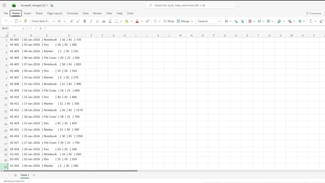
Task: Click the AutoSum sigma icon
Action: click(311, 21)
